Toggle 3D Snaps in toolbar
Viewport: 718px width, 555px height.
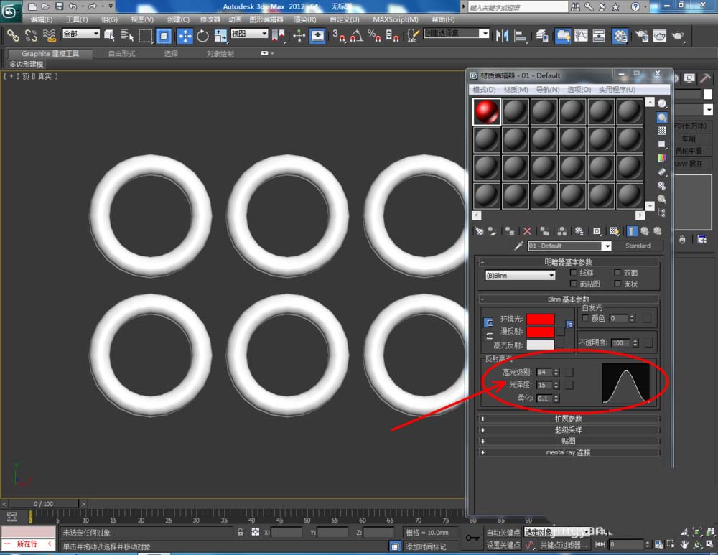click(339, 36)
